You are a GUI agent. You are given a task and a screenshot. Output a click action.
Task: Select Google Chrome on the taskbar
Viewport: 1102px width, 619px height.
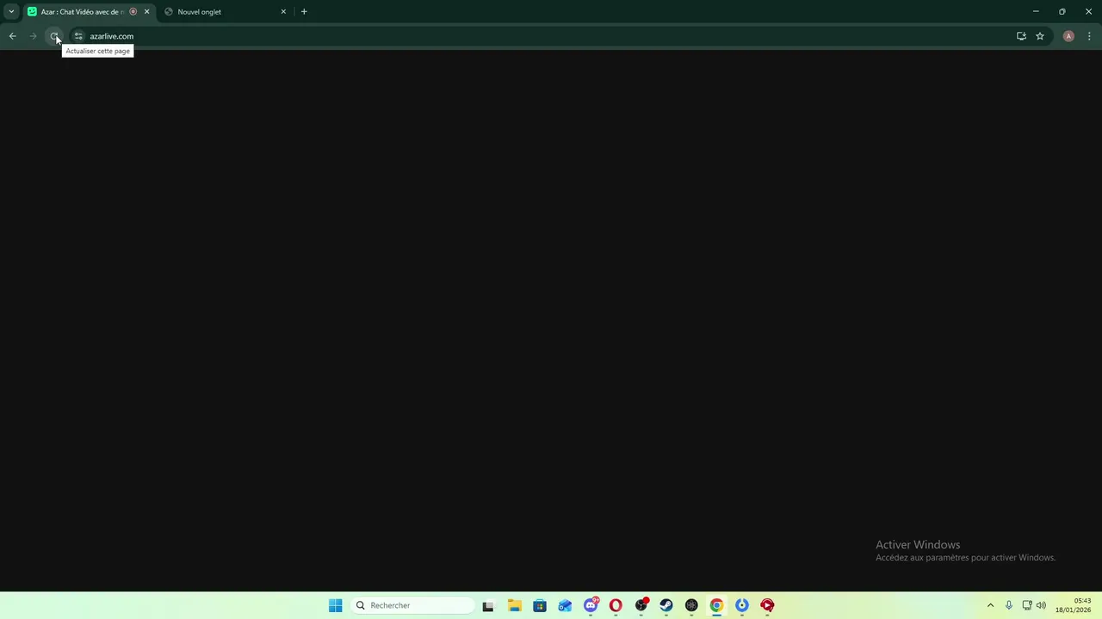point(716,605)
